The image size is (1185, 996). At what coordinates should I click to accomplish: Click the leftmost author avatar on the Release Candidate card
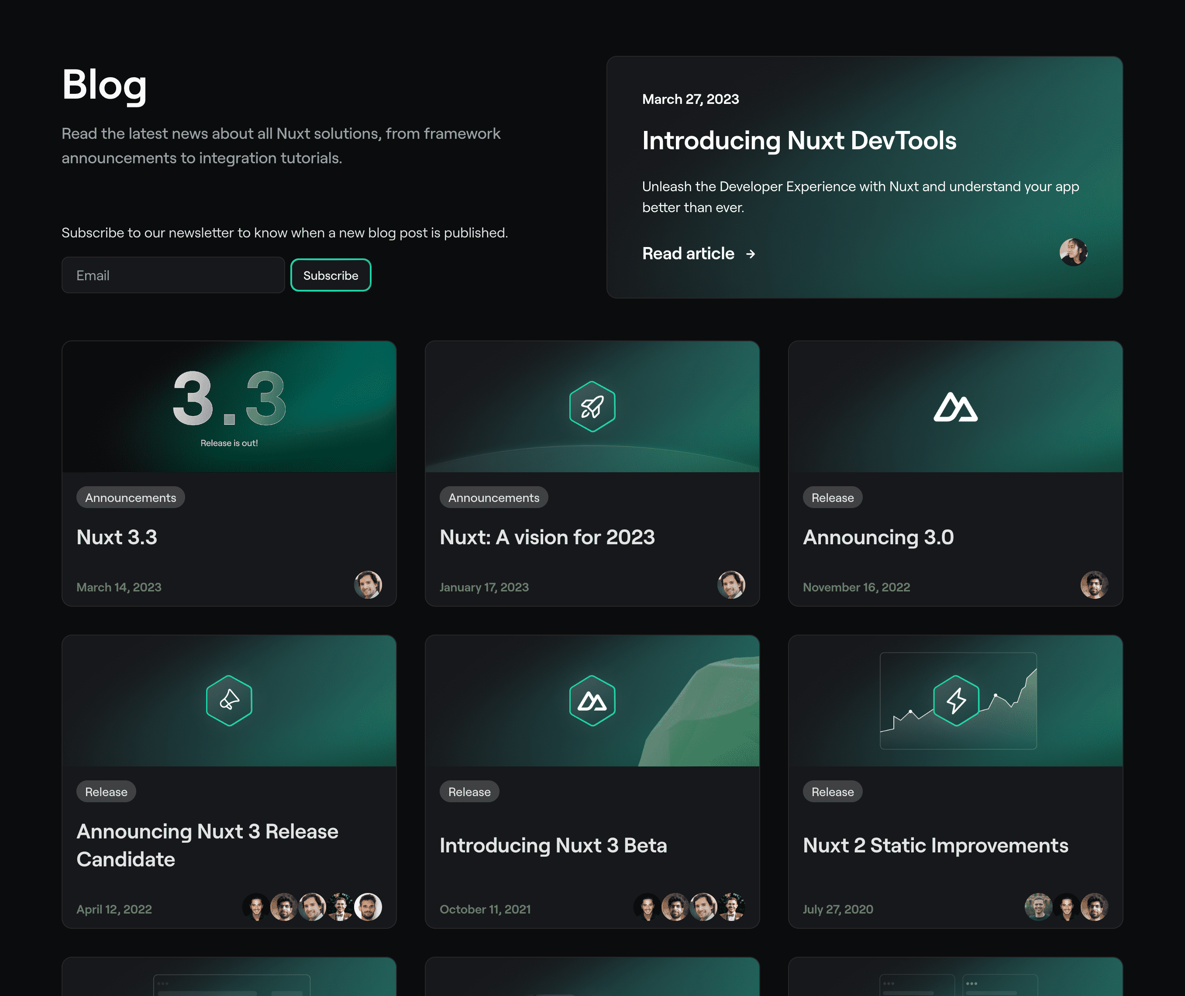[256, 907]
